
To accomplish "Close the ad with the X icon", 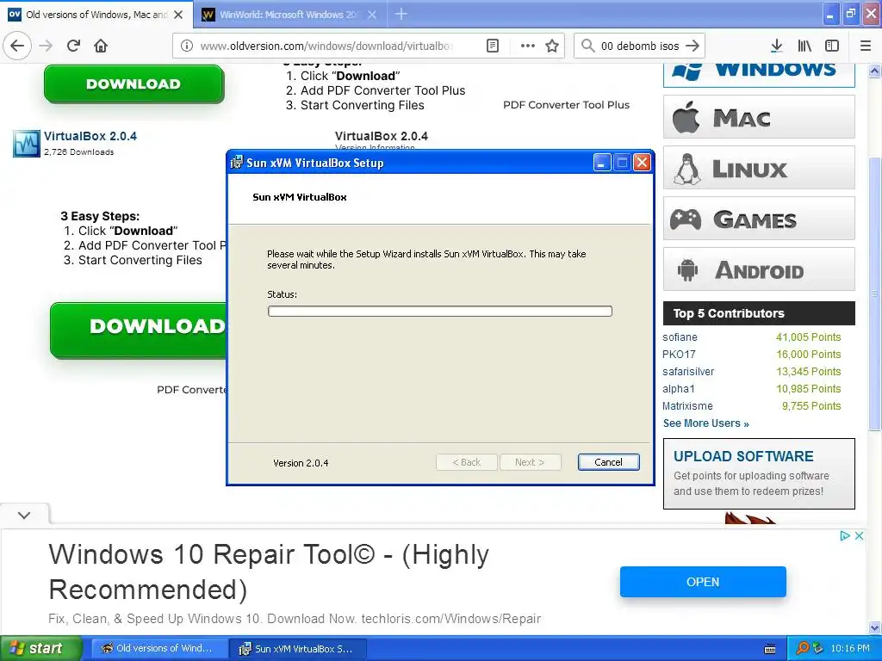I will point(859,535).
